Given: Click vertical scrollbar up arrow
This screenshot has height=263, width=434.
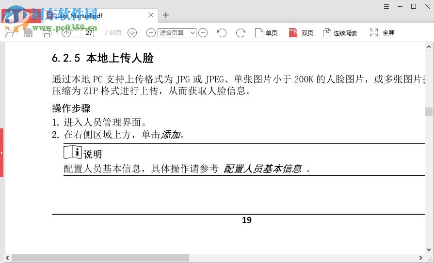Looking at the screenshot, I should (x=429, y=46).
